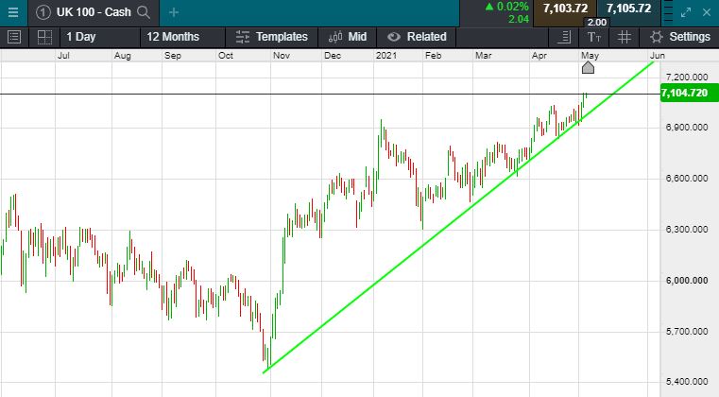This screenshot has width=719, height=397.
Task: Add a new chart tab with plus
Action: [174, 12]
